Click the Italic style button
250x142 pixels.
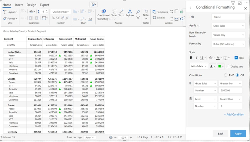(196, 58)
